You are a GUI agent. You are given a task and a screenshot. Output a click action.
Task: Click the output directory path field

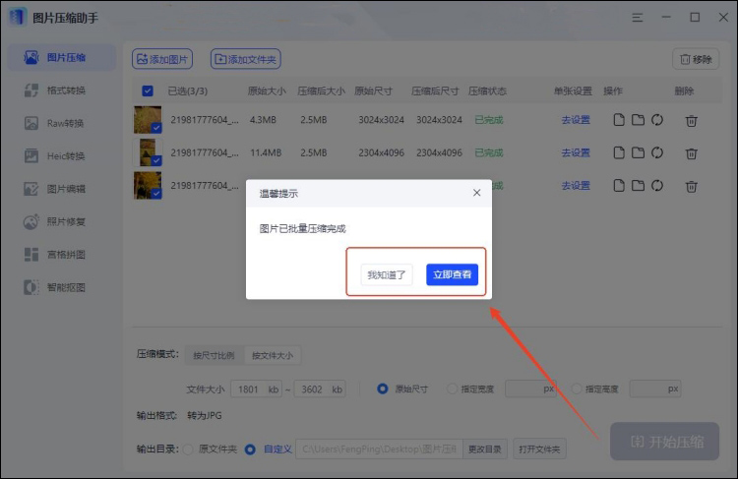(380, 449)
